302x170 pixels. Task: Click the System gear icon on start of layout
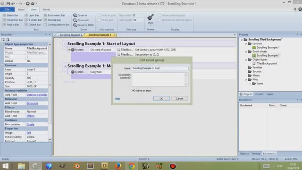pos(73,50)
